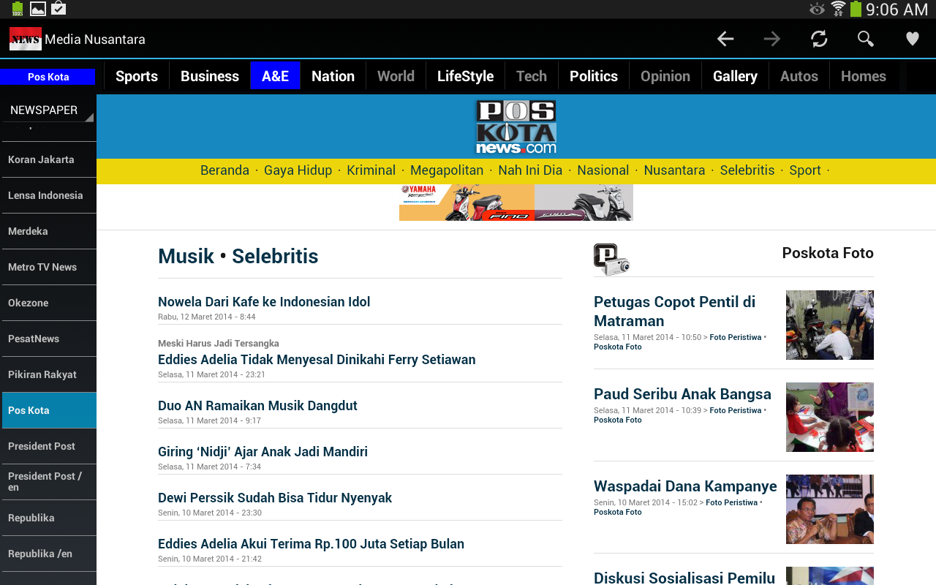Switch to the LifeStyle tab
This screenshot has height=585, width=936.
[465, 76]
